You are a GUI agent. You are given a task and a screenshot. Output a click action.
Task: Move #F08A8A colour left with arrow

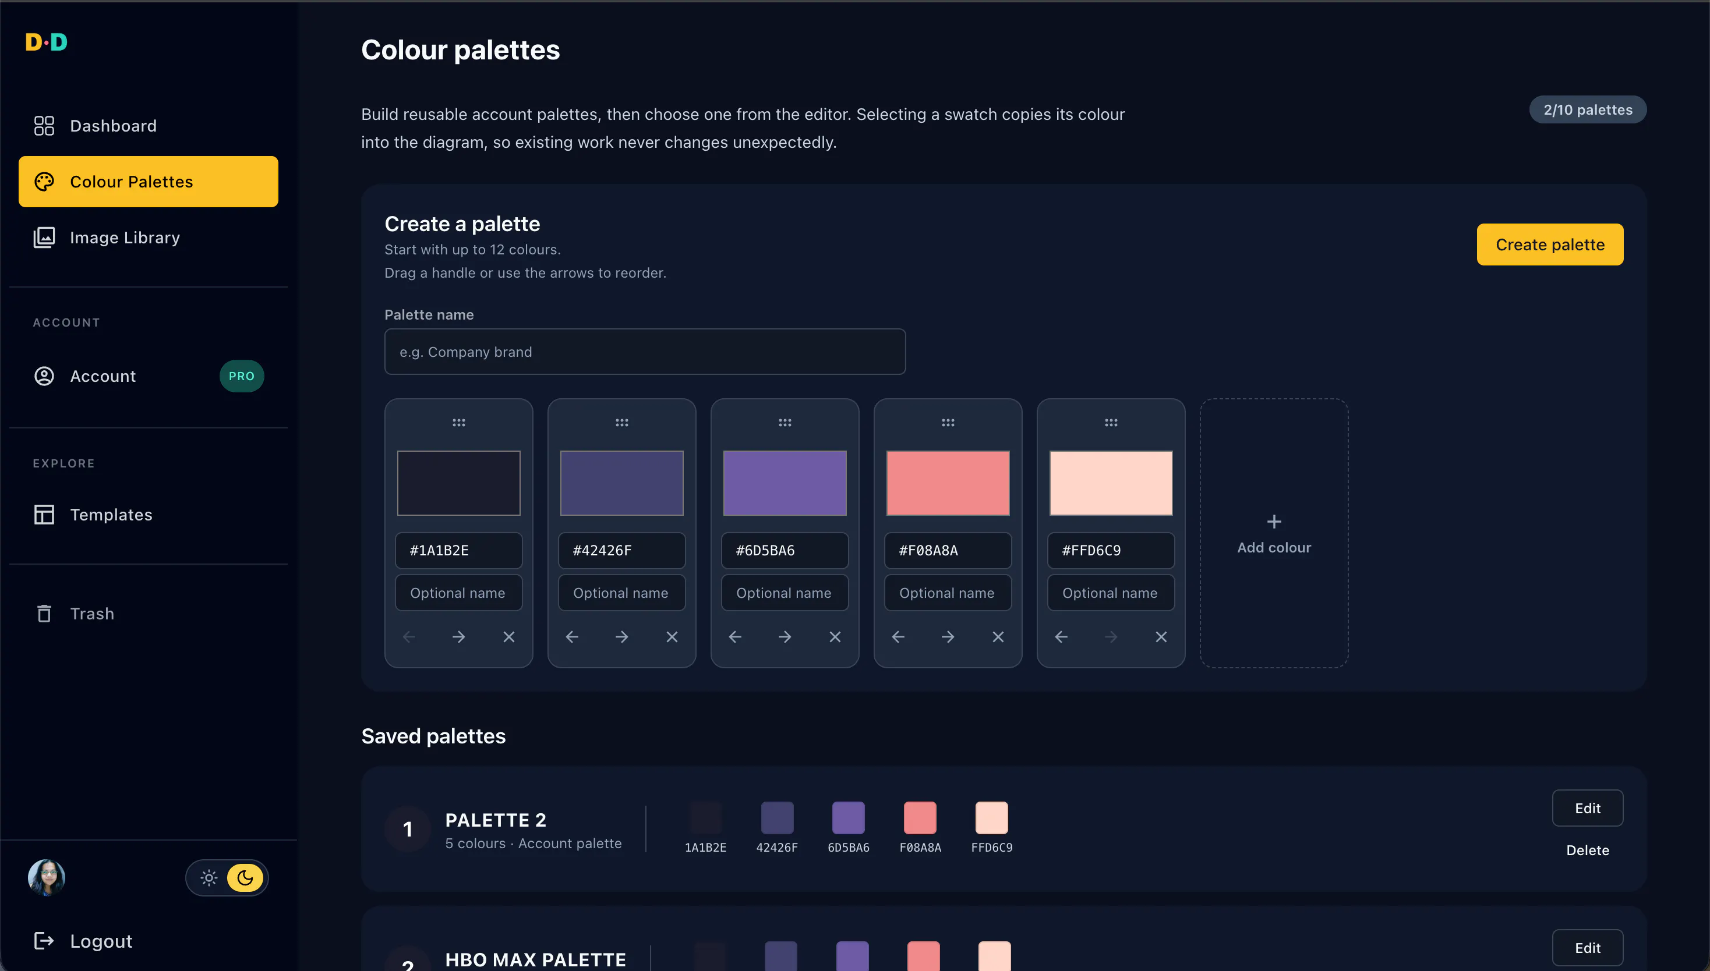tap(898, 637)
